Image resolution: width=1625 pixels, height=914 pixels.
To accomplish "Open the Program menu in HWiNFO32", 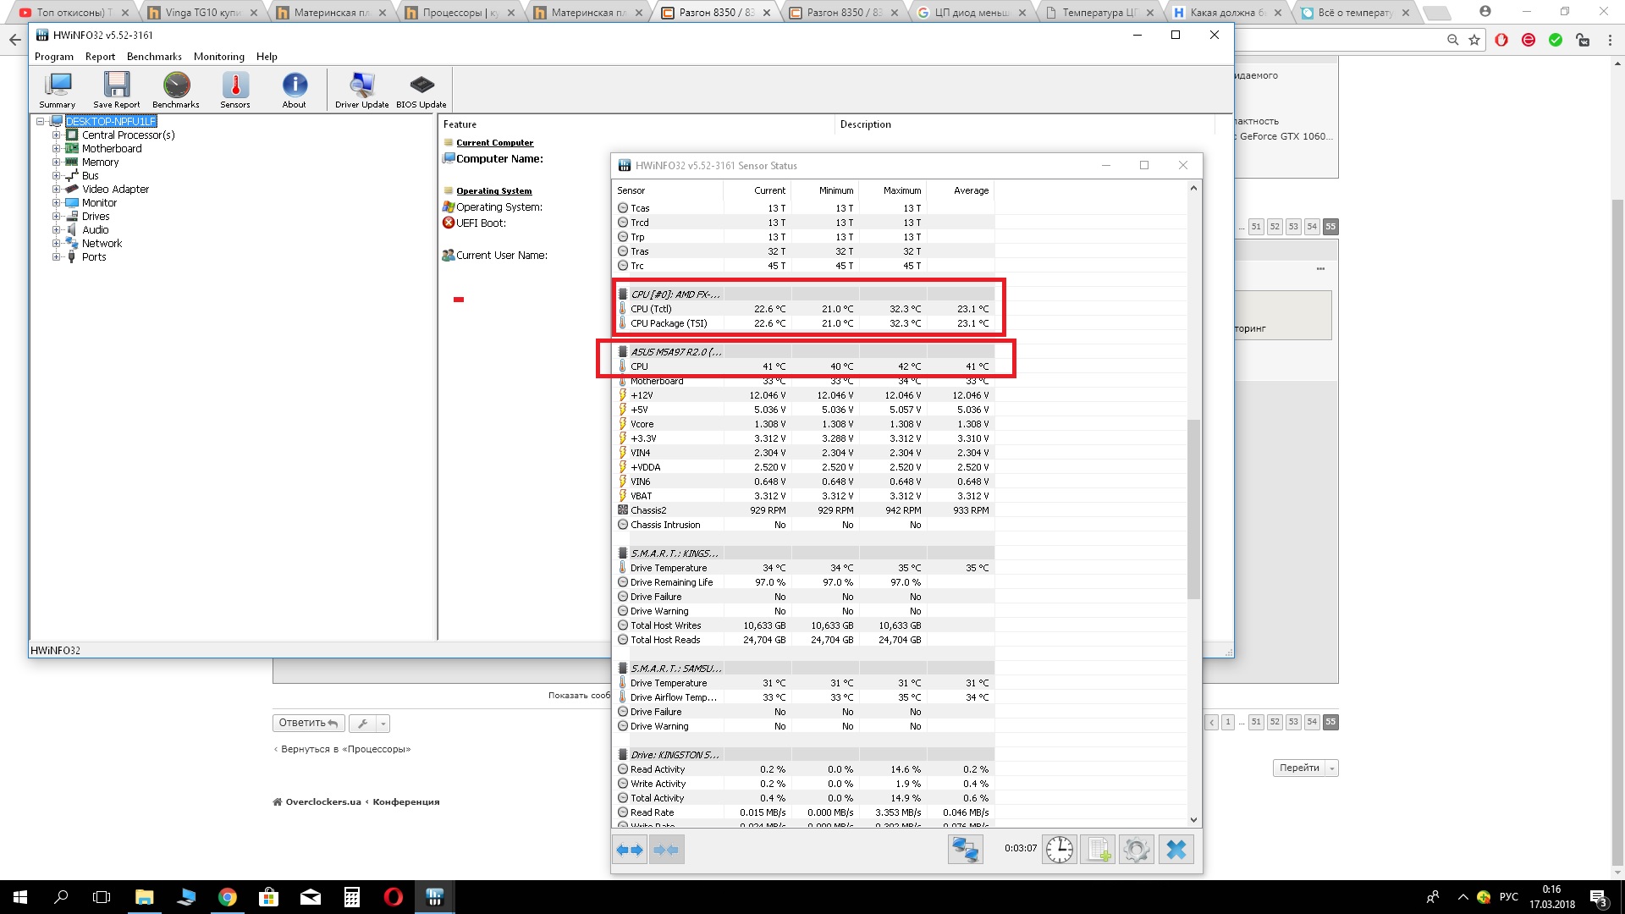I will [53, 56].
